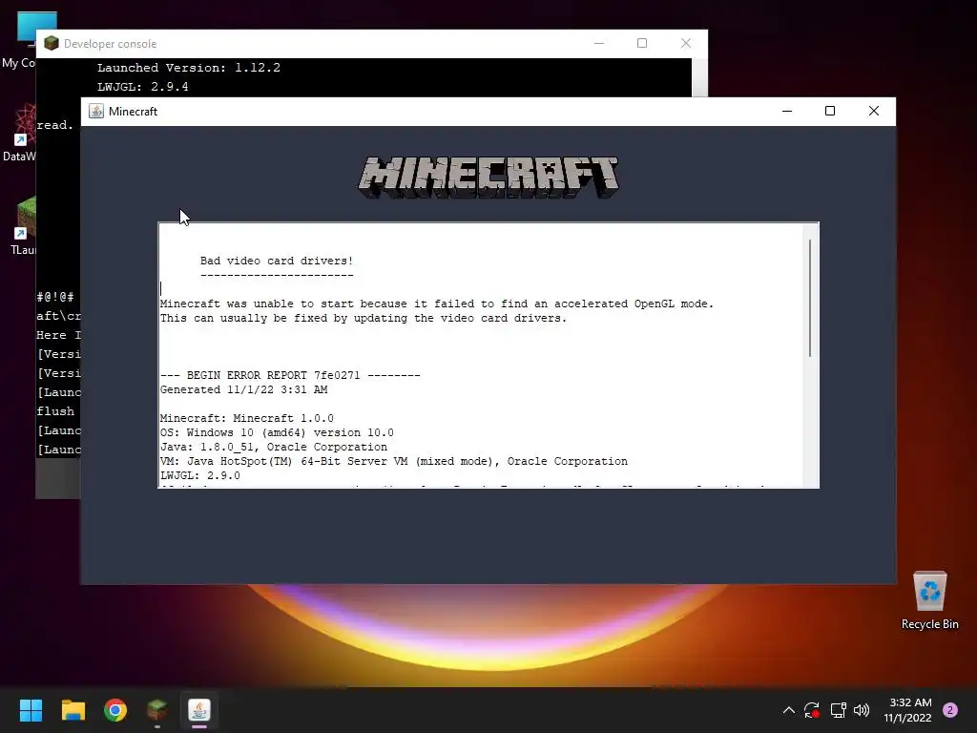The width and height of the screenshot is (977, 733).
Task: Click the 'flush' line in Developer console
Action: tap(55, 411)
